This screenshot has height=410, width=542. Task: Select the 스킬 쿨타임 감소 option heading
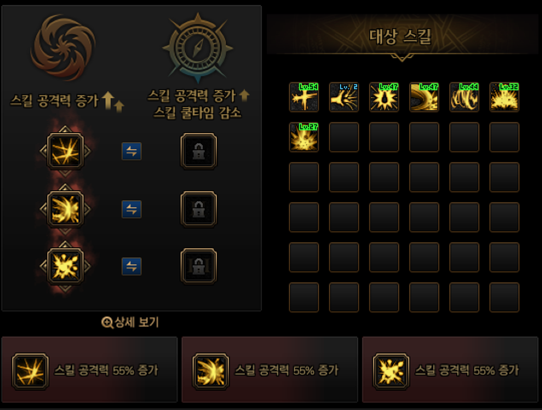tap(197, 112)
